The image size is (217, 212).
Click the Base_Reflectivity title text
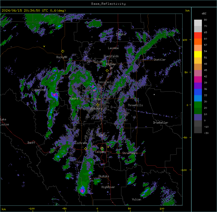tap(108, 4)
